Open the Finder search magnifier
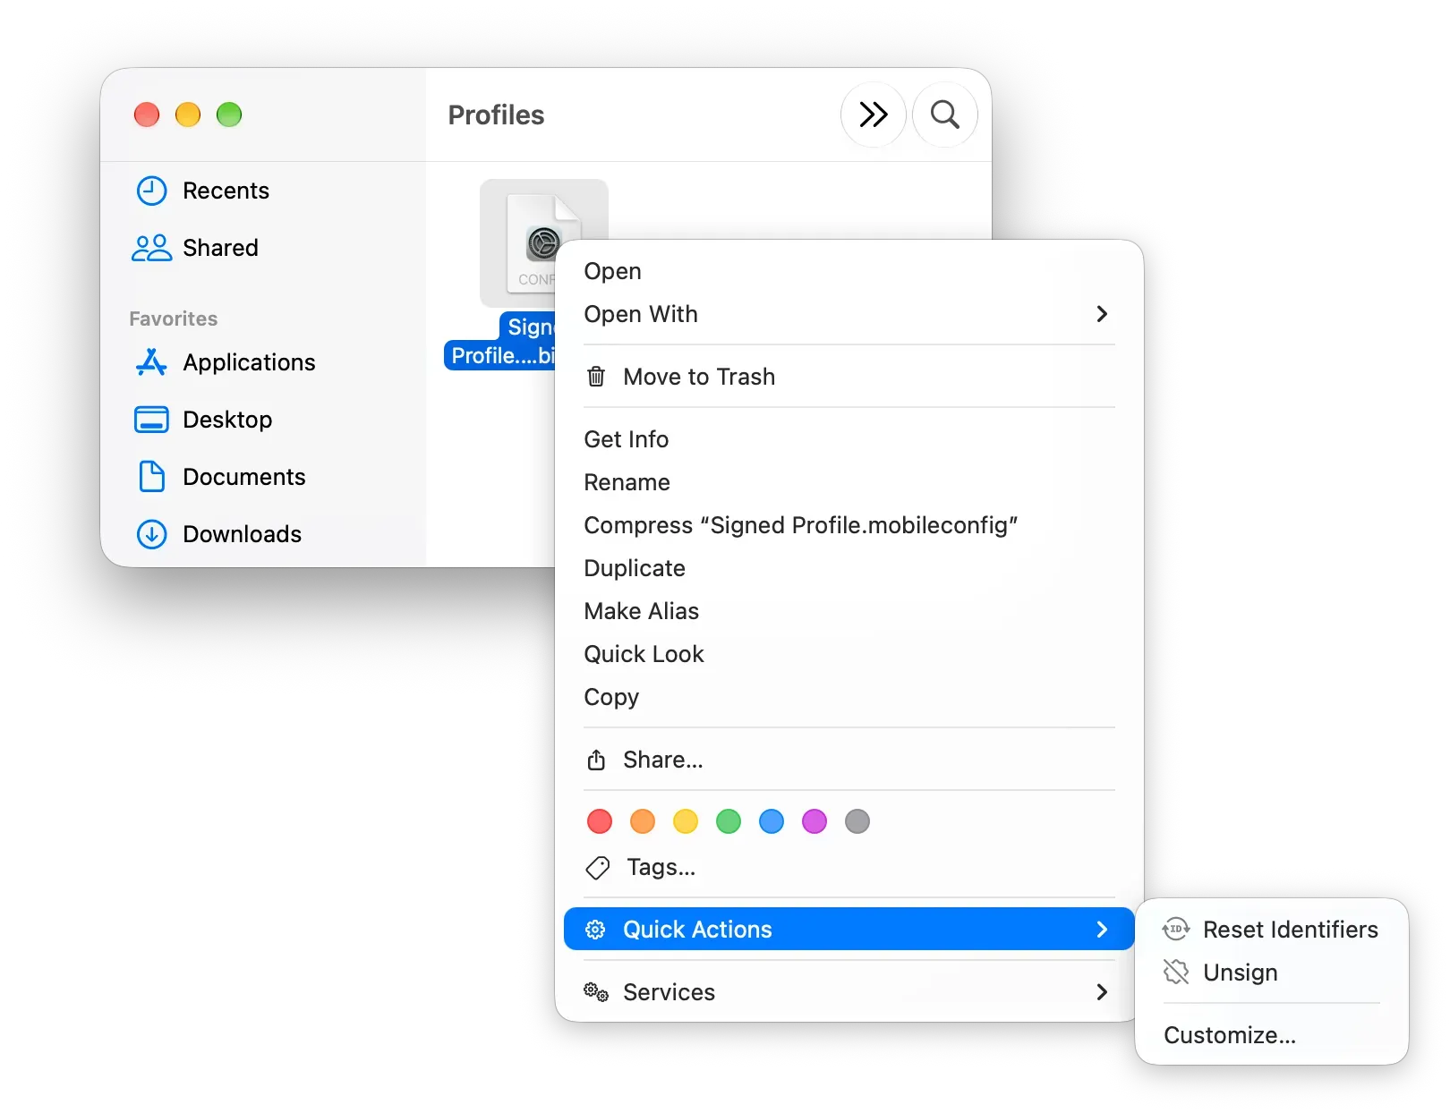 pyautogui.click(x=944, y=115)
